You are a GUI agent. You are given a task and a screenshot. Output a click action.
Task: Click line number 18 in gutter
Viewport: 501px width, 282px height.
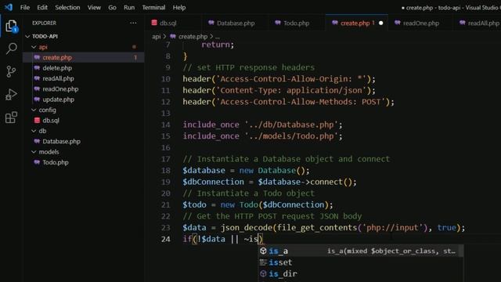click(x=165, y=171)
